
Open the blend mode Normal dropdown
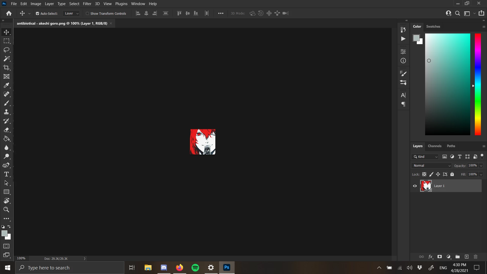pyautogui.click(x=431, y=166)
